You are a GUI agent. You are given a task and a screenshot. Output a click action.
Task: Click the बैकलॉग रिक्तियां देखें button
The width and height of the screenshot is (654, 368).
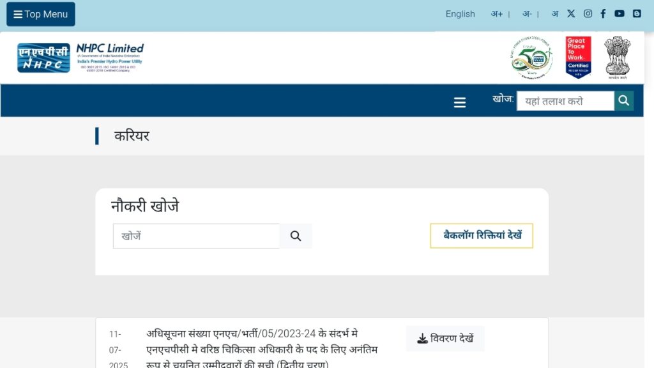[x=482, y=236]
